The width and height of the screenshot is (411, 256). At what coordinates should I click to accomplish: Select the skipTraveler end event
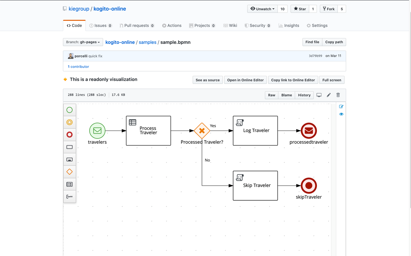[309, 186]
